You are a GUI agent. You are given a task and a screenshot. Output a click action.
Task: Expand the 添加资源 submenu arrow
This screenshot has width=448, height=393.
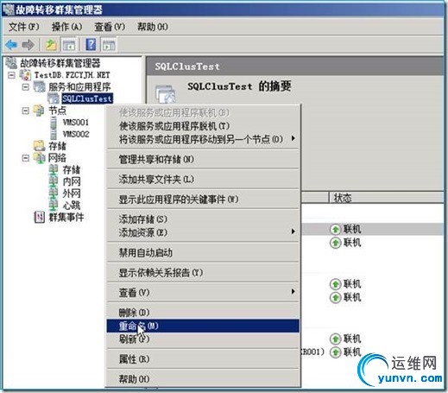[293, 231]
